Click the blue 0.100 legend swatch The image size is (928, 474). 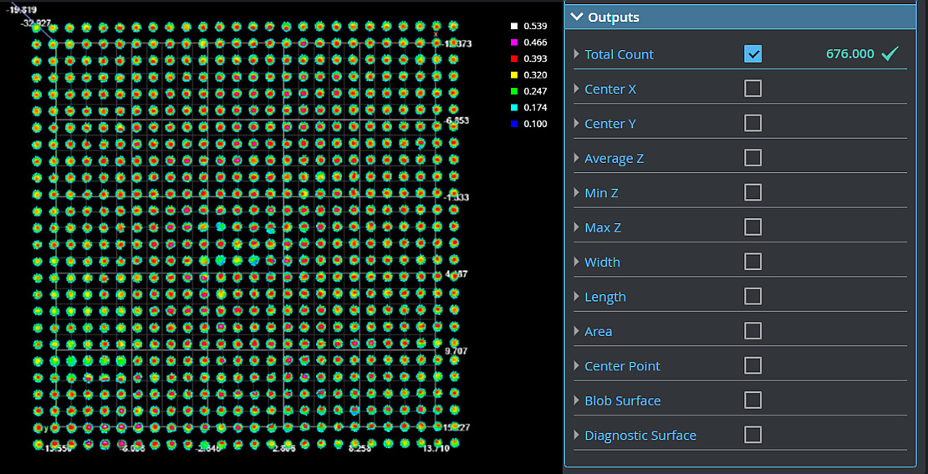514,125
